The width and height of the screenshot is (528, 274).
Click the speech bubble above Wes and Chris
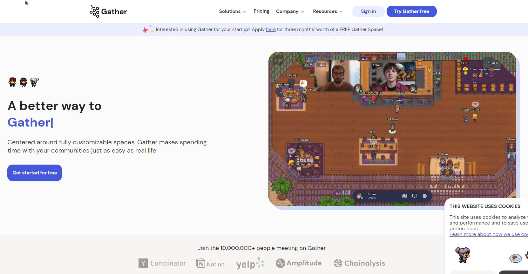pos(475,104)
